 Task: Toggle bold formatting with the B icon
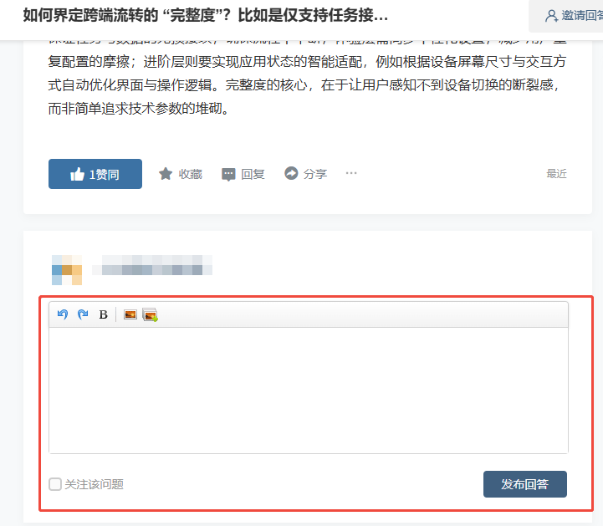coord(103,314)
